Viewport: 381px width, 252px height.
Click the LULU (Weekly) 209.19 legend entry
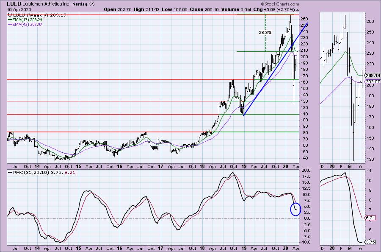pos(39,15)
